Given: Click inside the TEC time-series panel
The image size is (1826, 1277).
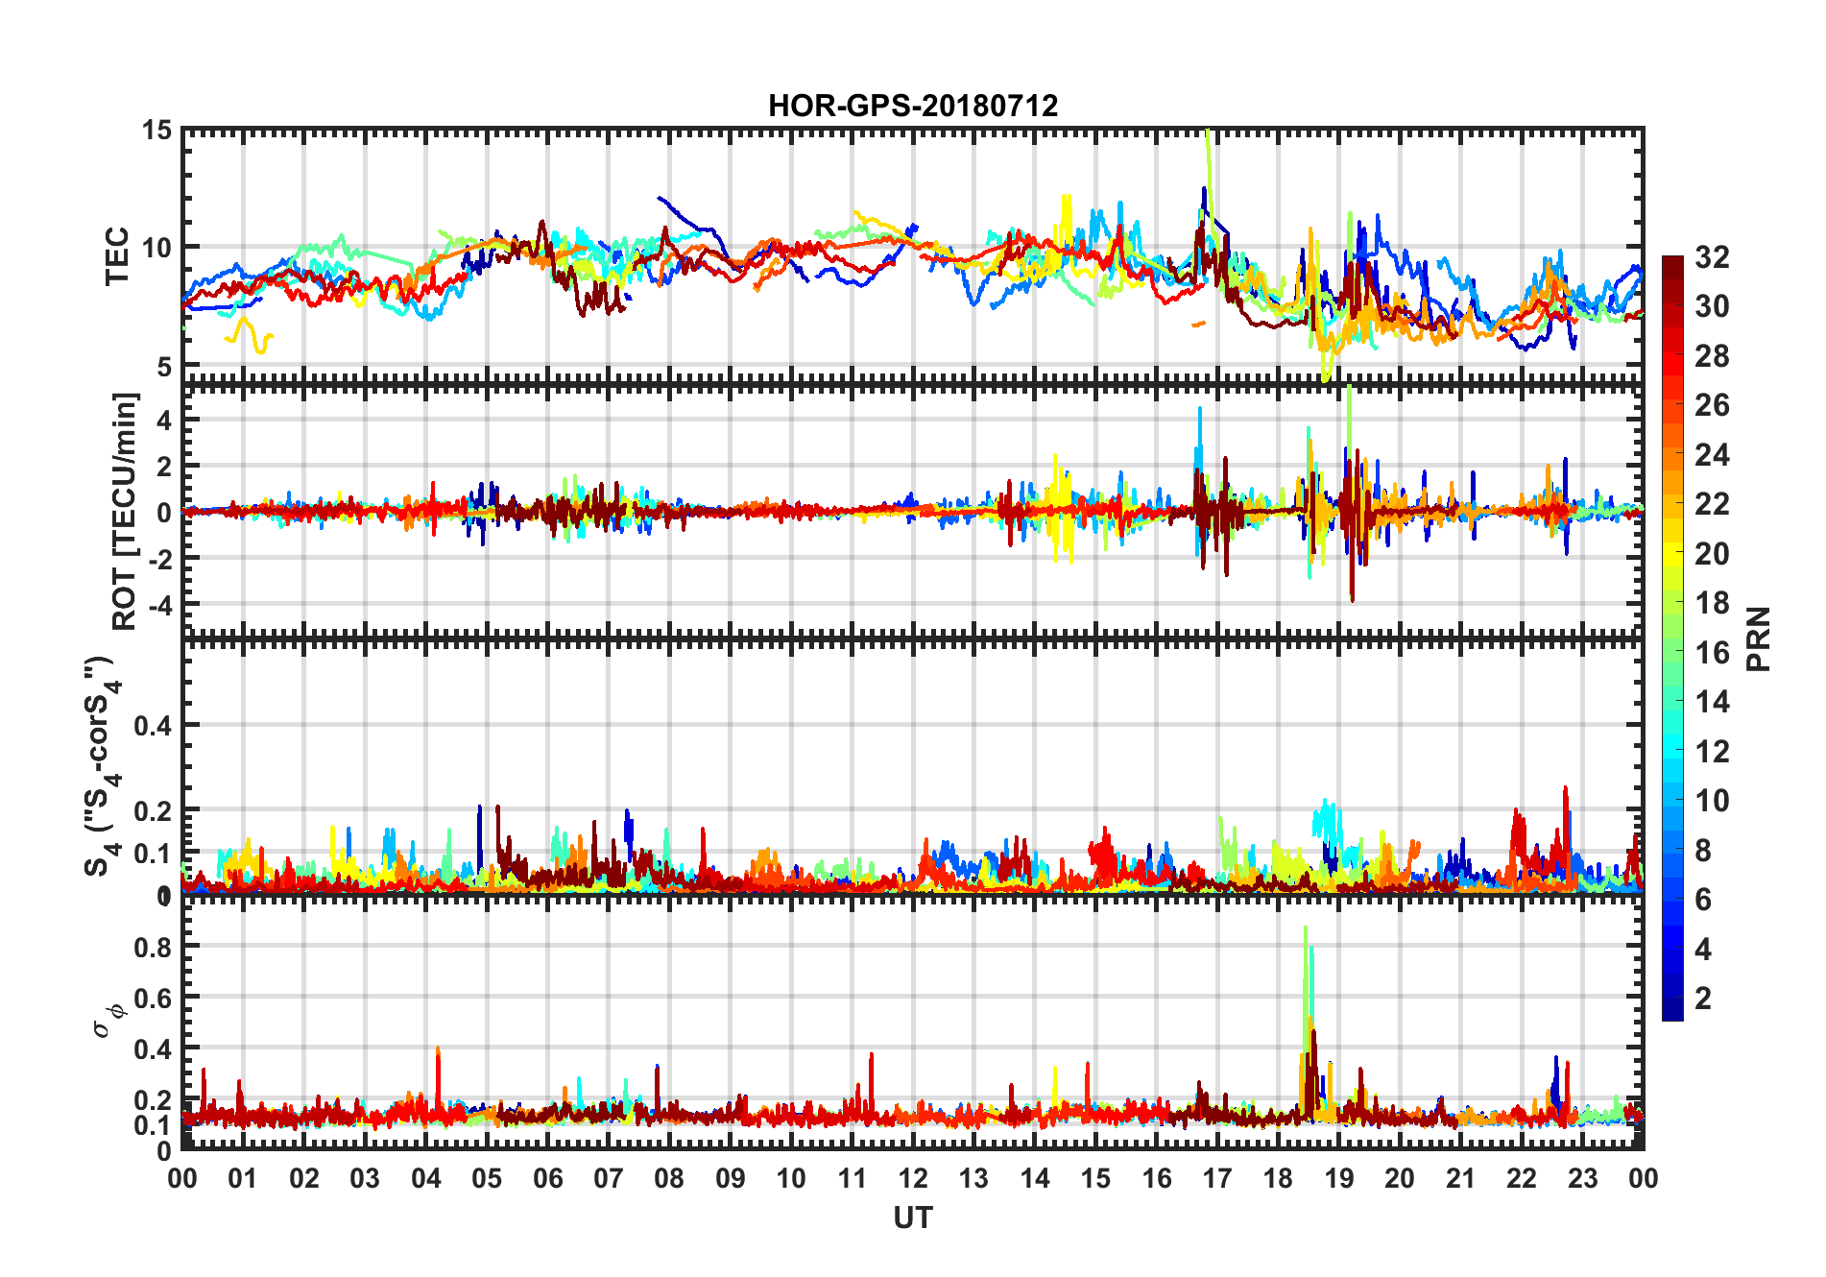Looking at the screenshot, I should pyautogui.click(x=913, y=256).
